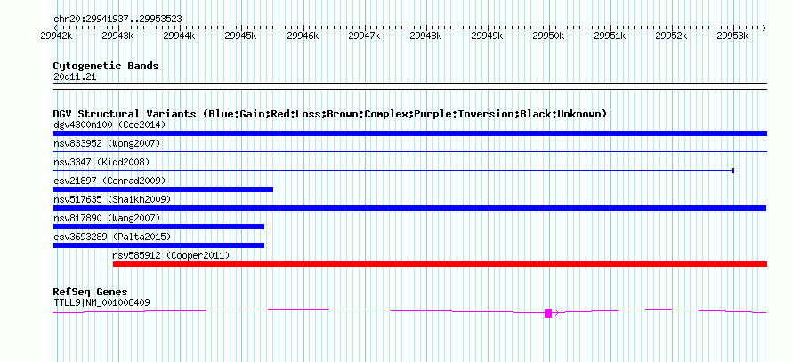Click the 29948k ruler tick label
Image resolution: width=792 pixels, height=362 pixels.
[425, 36]
